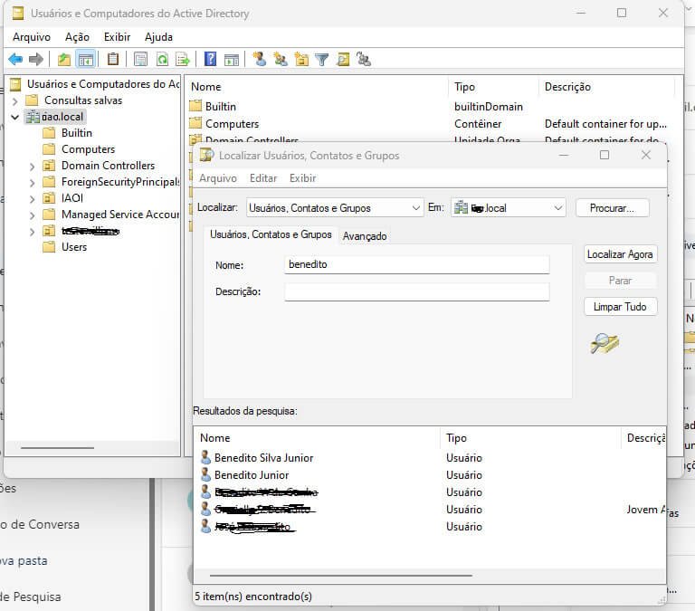
Task: Click the Jovem description cell in results
Action: click(646, 510)
